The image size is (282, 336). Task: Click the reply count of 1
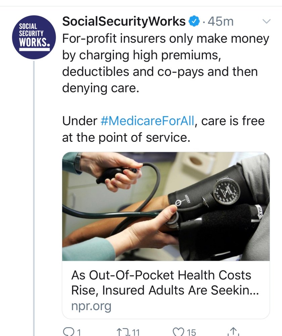79,333
